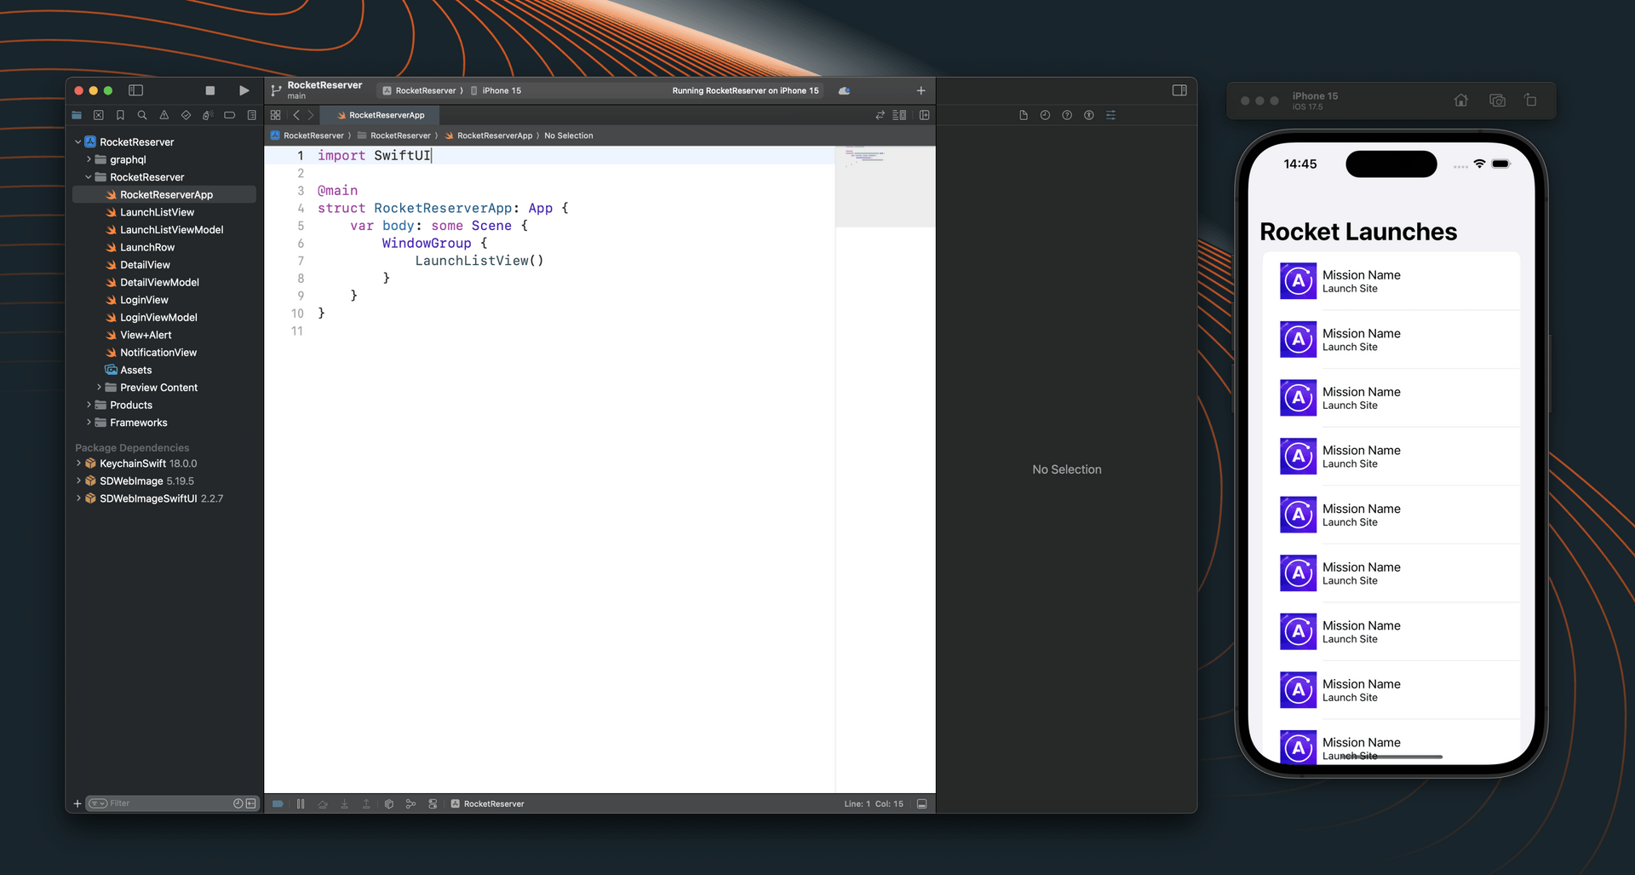
Task: Tap the first Mission Name row
Action: coord(1391,281)
